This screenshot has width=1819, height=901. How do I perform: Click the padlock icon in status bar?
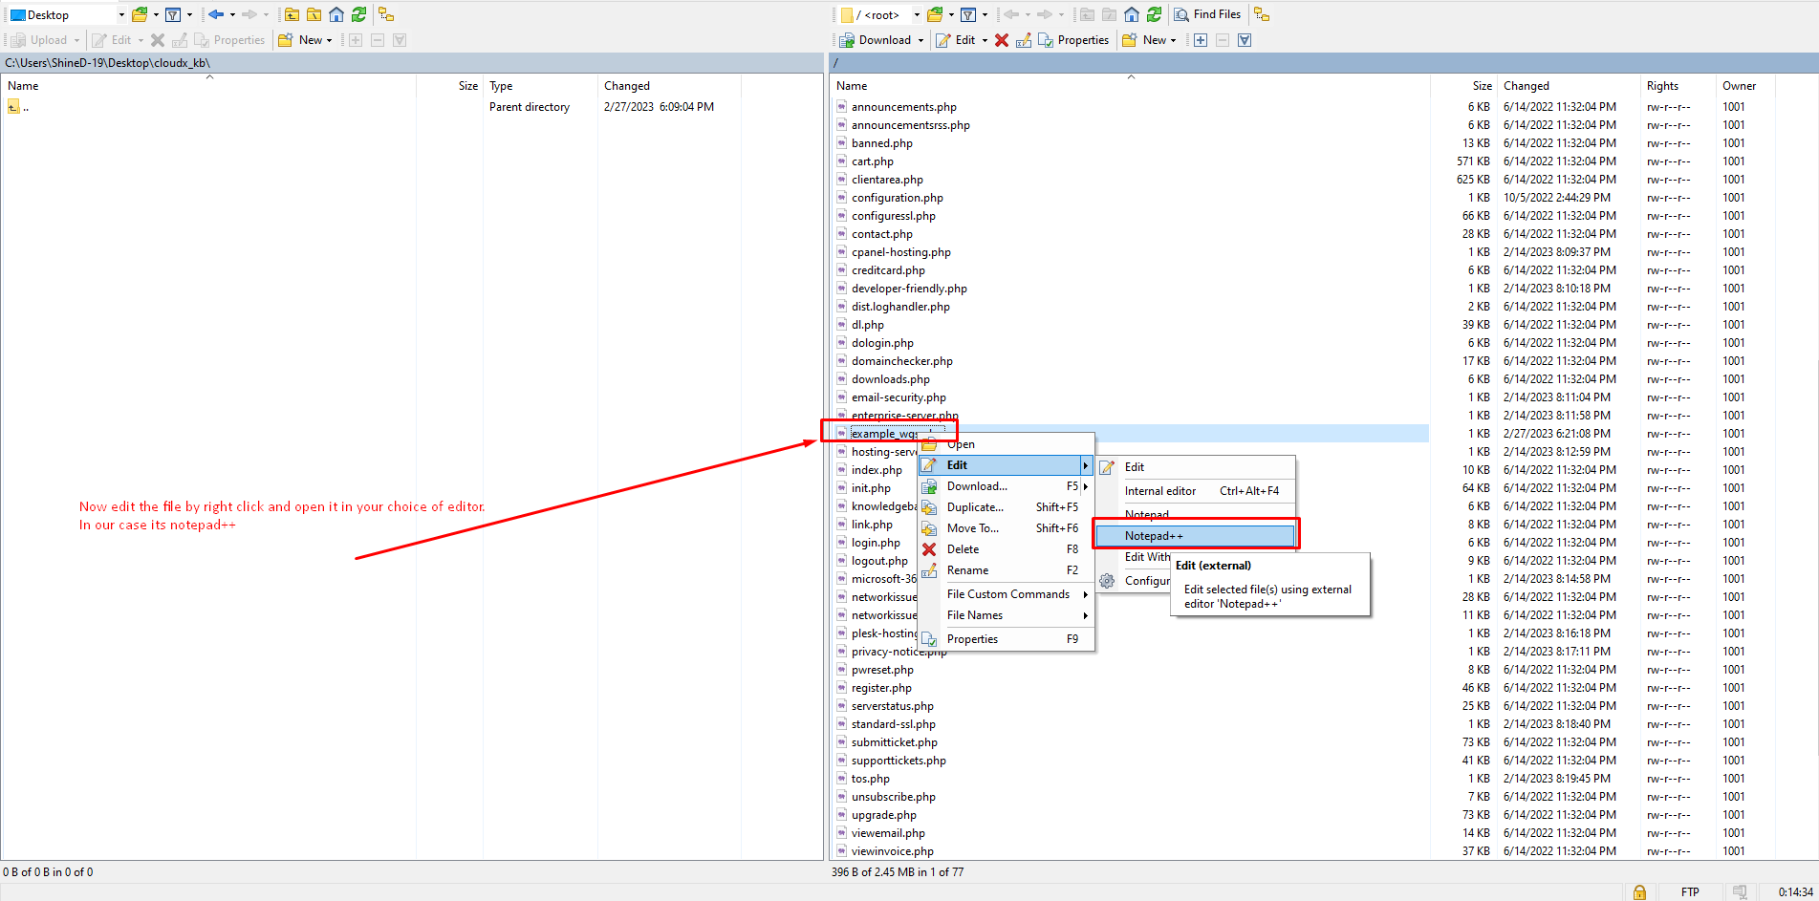click(1639, 891)
